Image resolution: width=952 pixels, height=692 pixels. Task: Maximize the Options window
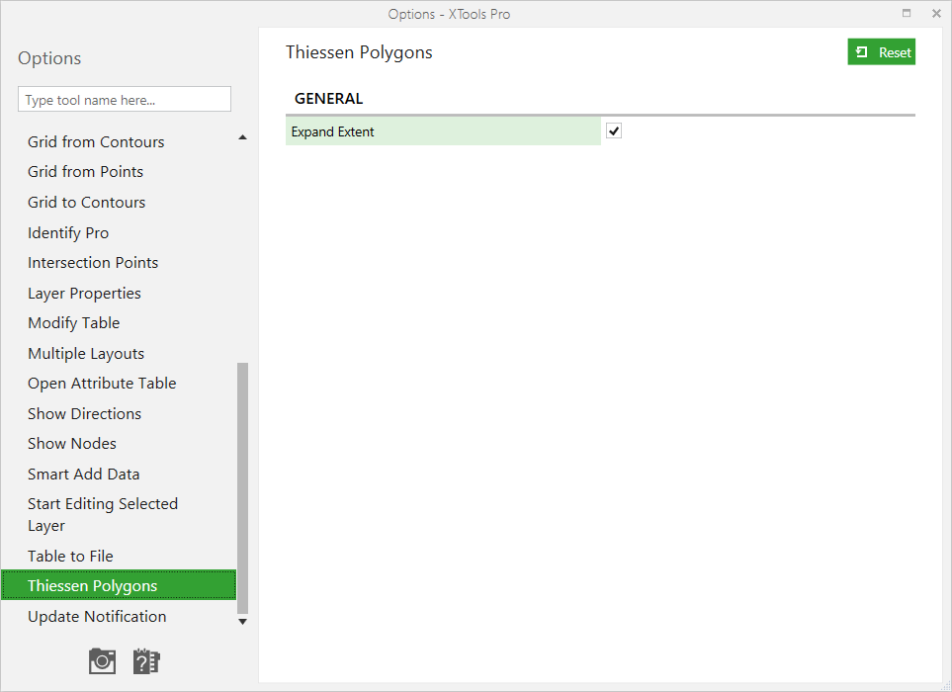tap(907, 14)
